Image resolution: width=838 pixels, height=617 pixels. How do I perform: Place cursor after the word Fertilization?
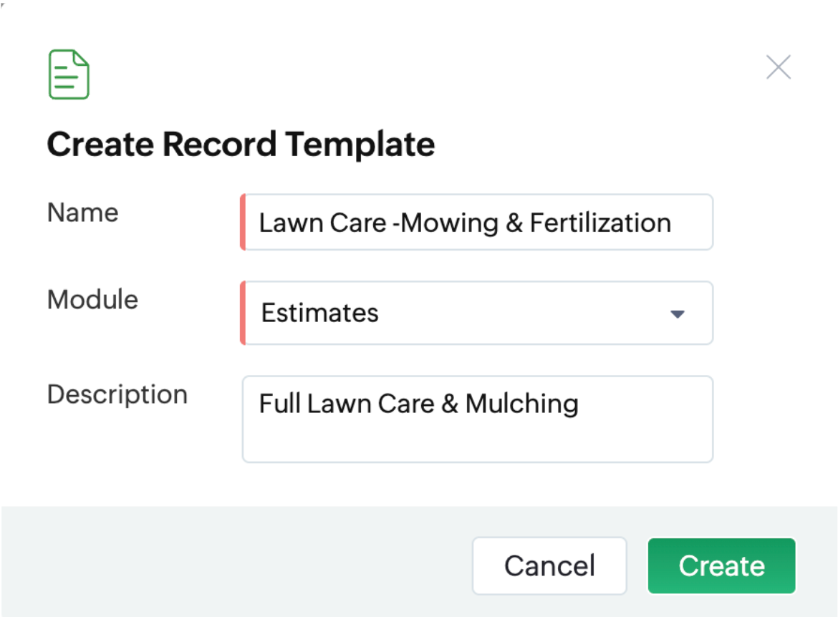(x=673, y=223)
